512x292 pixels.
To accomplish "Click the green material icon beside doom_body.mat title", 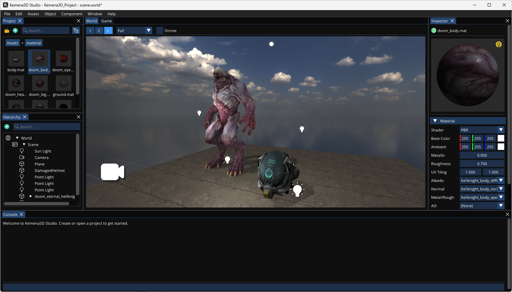I will 434,30.
